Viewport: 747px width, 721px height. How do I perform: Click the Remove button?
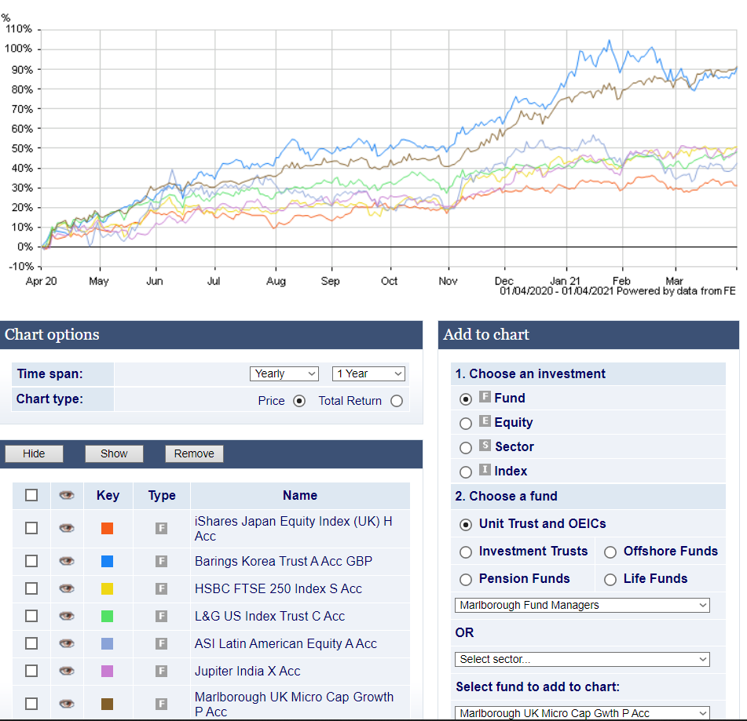point(194,453)
